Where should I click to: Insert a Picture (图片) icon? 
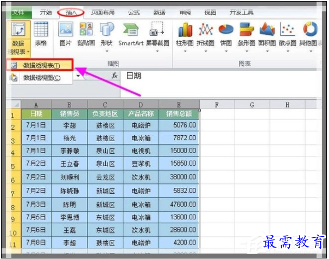66,29
